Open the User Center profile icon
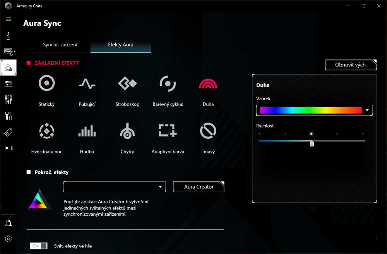This screenshot has width=387, height=254. pyautogui.click(x=9, y=223)
